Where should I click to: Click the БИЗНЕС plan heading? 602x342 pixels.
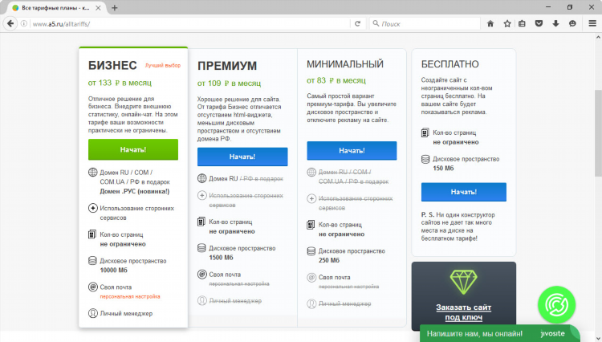tap(112, 65)
